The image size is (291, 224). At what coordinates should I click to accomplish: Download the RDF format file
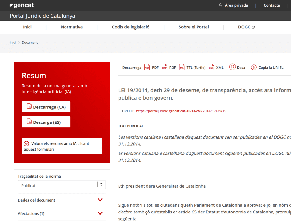(164, 68)
